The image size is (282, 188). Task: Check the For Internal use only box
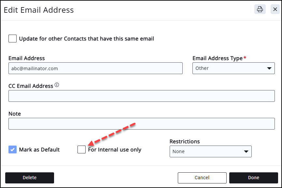click(x=81, y=150)
